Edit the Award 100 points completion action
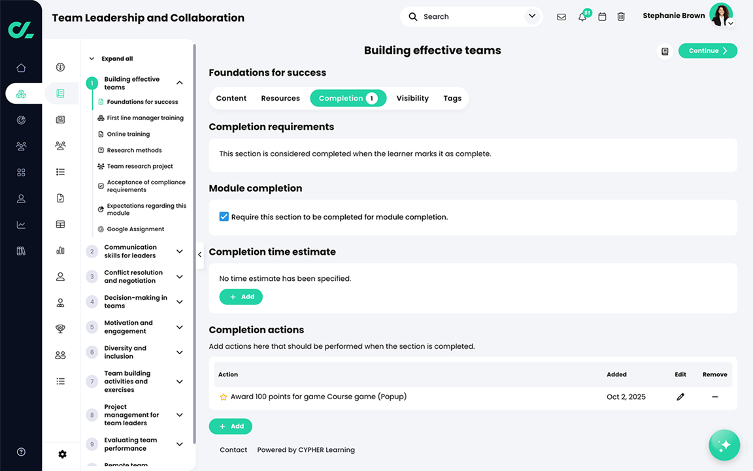 coord(680,397)
